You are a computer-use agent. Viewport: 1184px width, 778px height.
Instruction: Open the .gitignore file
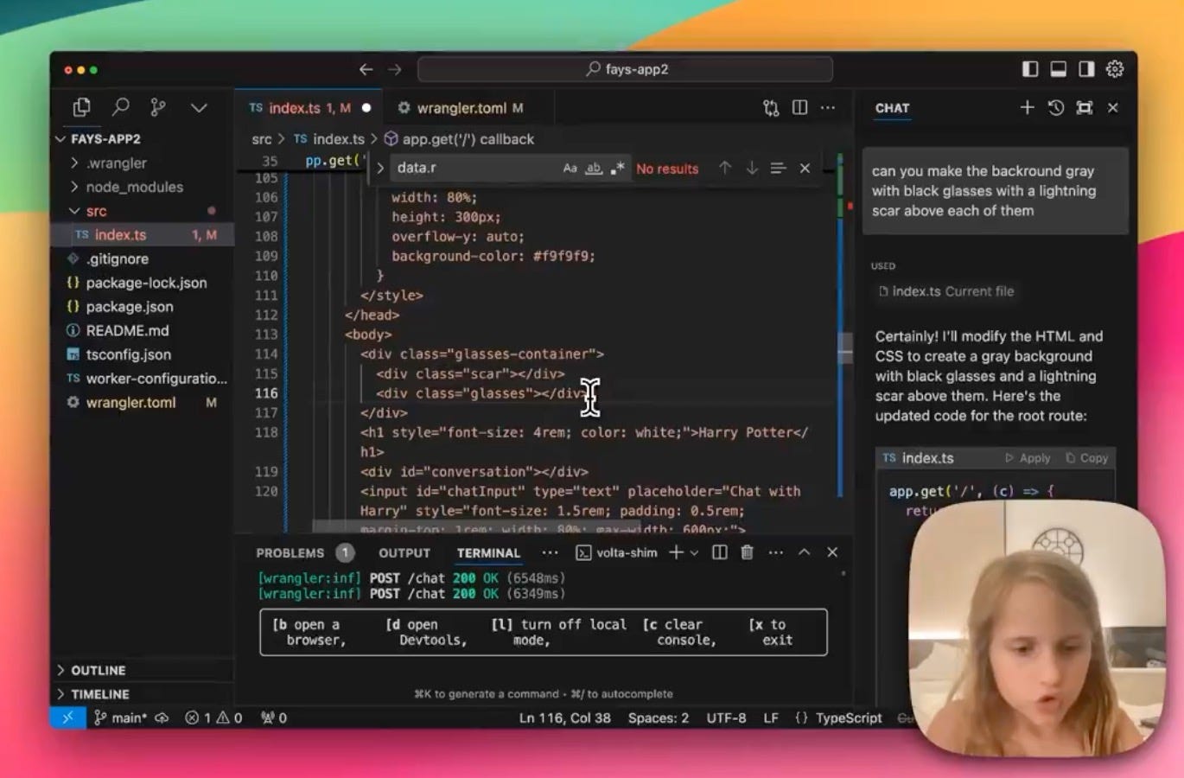(x=142, y=258)
